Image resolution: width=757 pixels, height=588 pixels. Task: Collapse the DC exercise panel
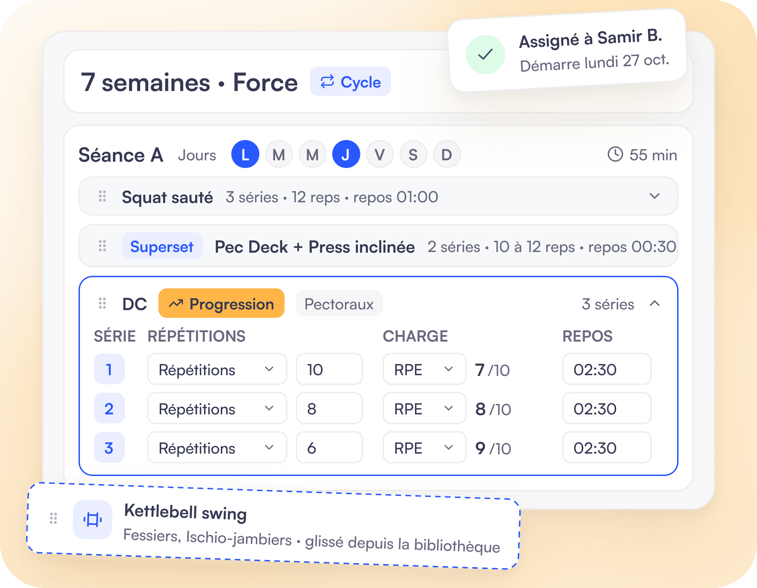click(x=655, y=303)
